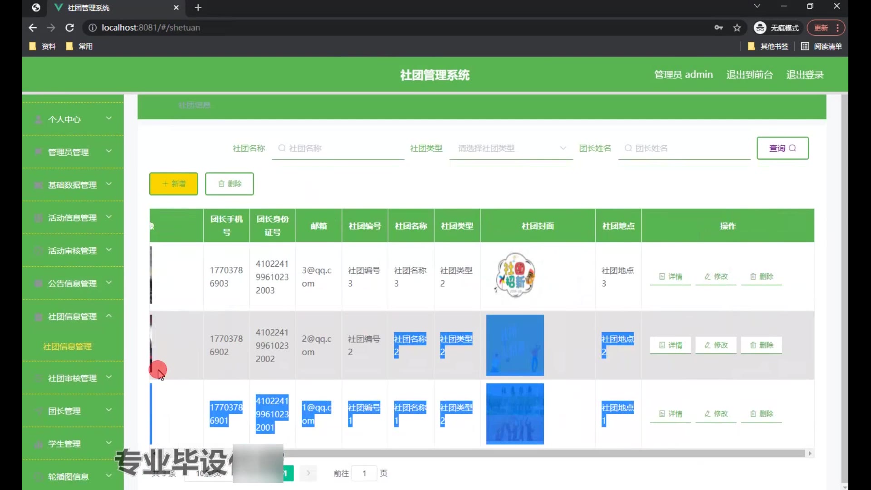Image resolution: width=871 pixels, height=490 pixels.
Task: Click 删除 in the third table row
Action: 761,414
